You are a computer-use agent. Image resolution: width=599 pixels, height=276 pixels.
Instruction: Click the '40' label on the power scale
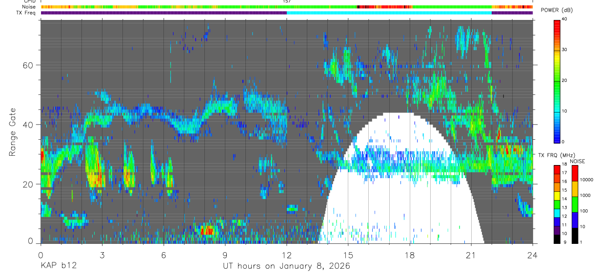coord(565,19)
